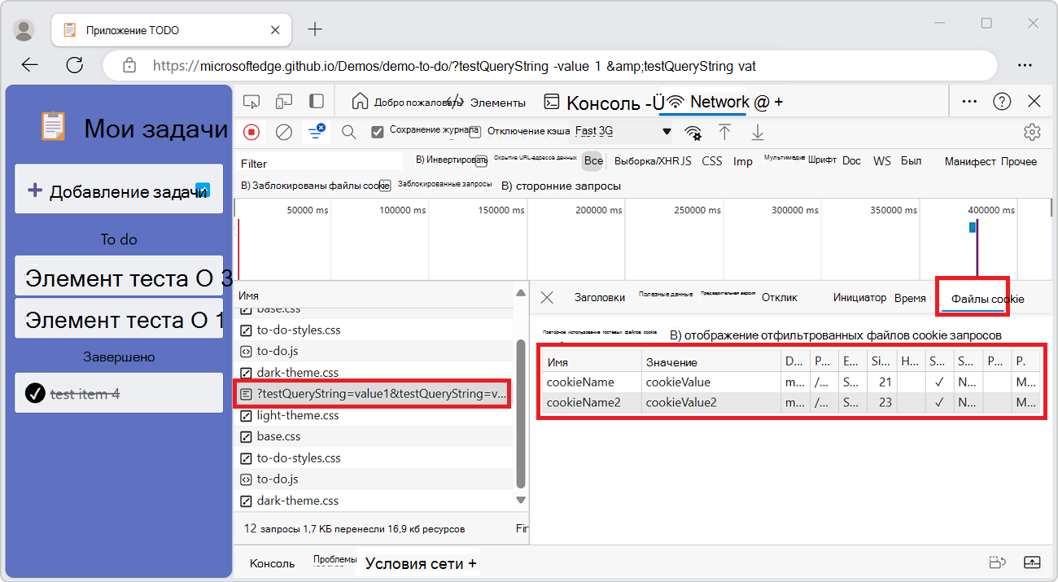The height and width of the screenshot is (582, 1058).
Task: Open the Проблемы drawer tab
Action: point(334,562)
